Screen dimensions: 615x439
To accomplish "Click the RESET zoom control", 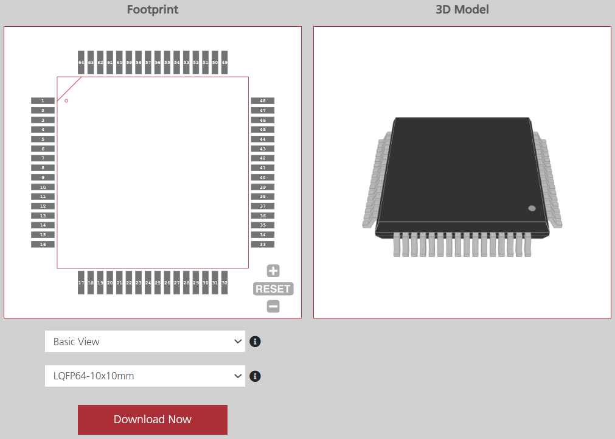I will tap(273, 289).
